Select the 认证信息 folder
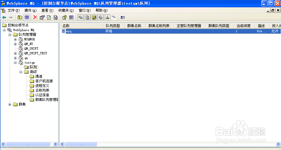This screenshot has width=281, height=150. 42,95
